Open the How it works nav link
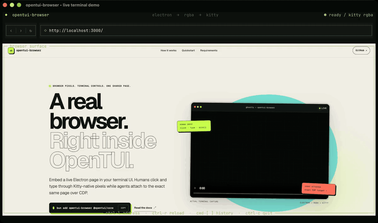378x223 pixels. 168,50
